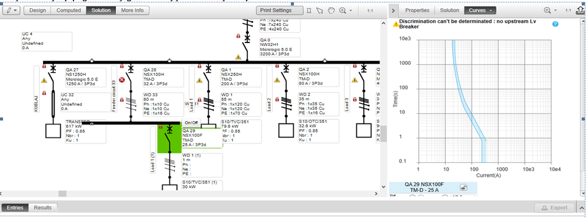The height and width of the screenshot is (218, 586).
Task: Click the diagram zoom magnifier icon
Action: point(342,10)
